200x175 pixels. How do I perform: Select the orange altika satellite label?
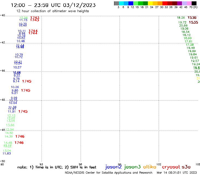coord(150,167)
